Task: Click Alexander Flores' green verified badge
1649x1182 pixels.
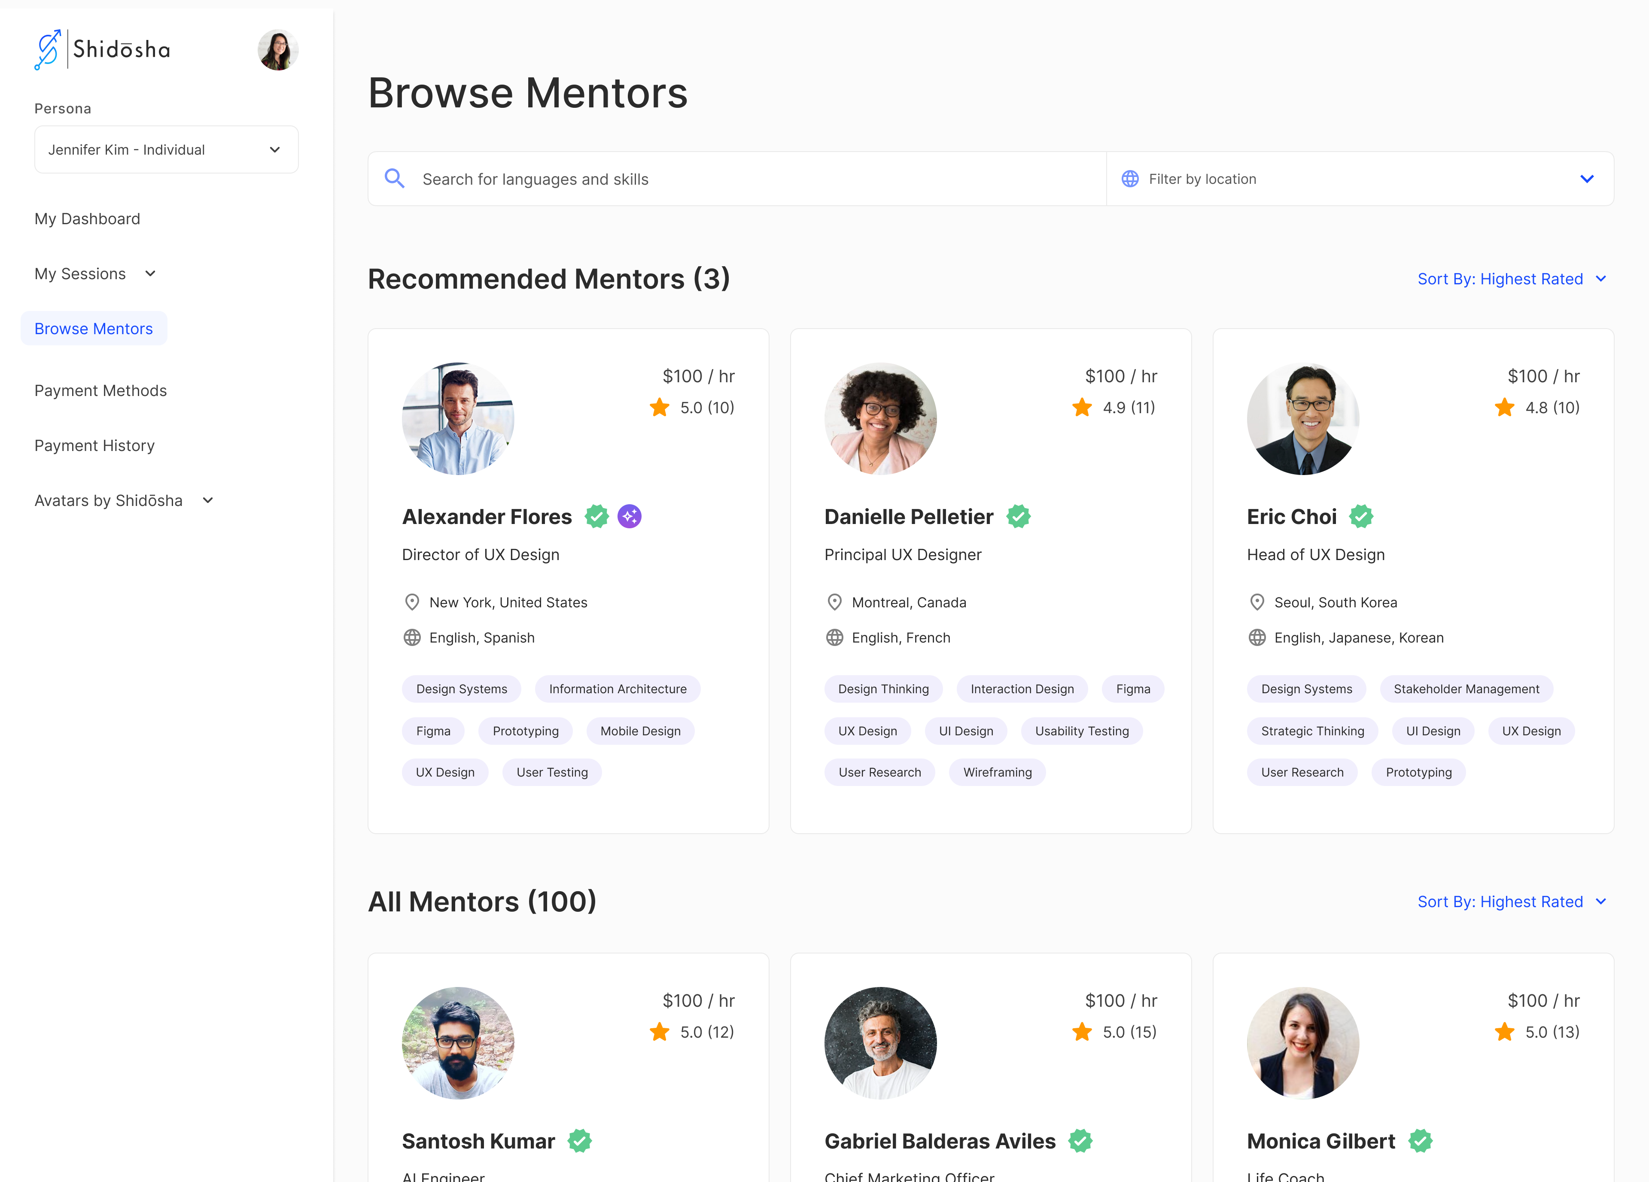Action: pos(597,516)
